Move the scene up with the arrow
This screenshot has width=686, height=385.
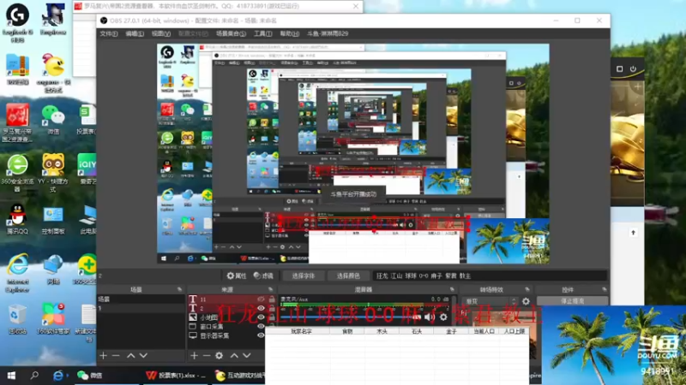[131, 356]
